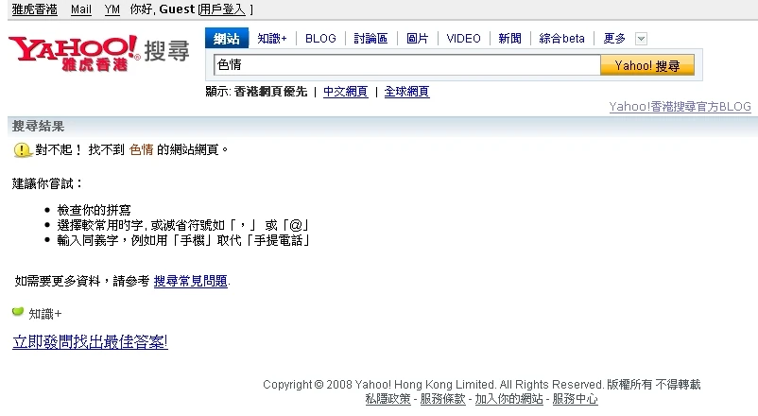
Task: Click the search input field containing 色情
Action: pos(407,65)
